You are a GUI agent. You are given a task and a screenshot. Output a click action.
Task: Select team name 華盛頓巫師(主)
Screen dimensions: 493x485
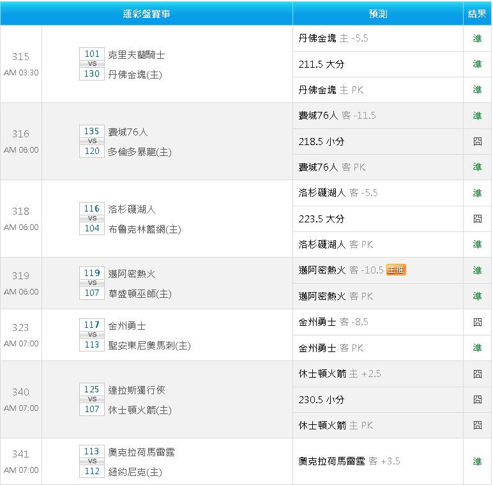pos(140,294)
